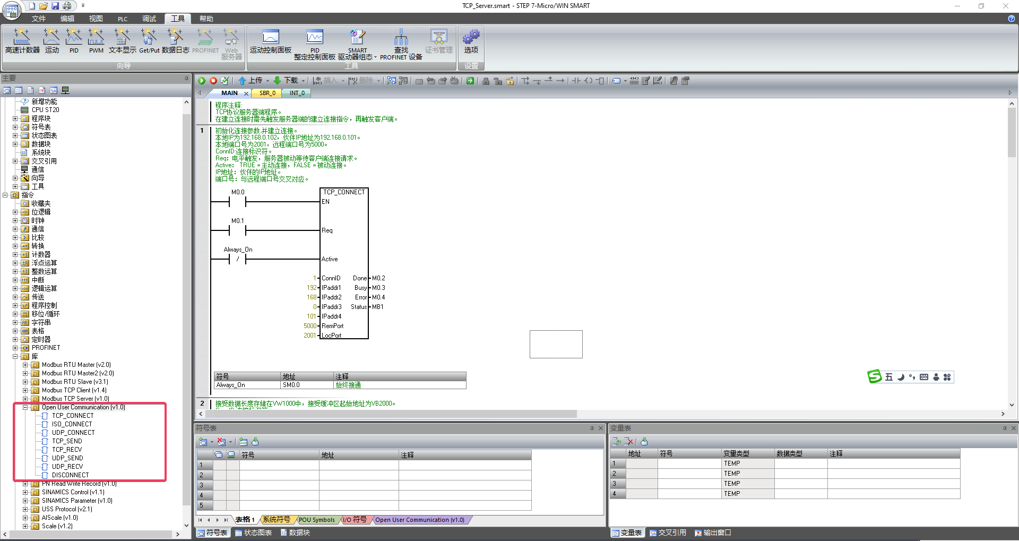The height and width of the screenshot is (541, 1019).
Task: Switch to the SBR_0 editor tab
Action: (267, 93)
